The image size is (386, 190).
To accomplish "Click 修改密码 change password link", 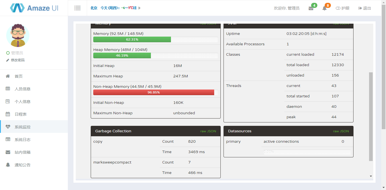I will [x=18, y=60].
